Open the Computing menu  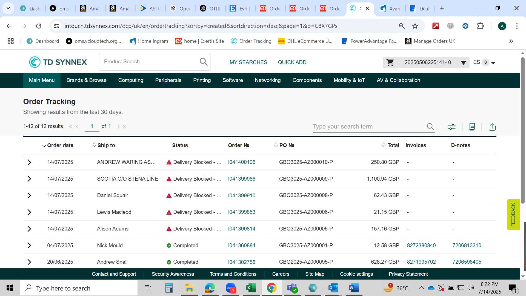(131, 80)
